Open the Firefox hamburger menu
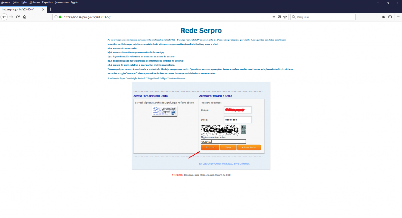This screenshot has height=218, width=402. [x=397, y=17]
